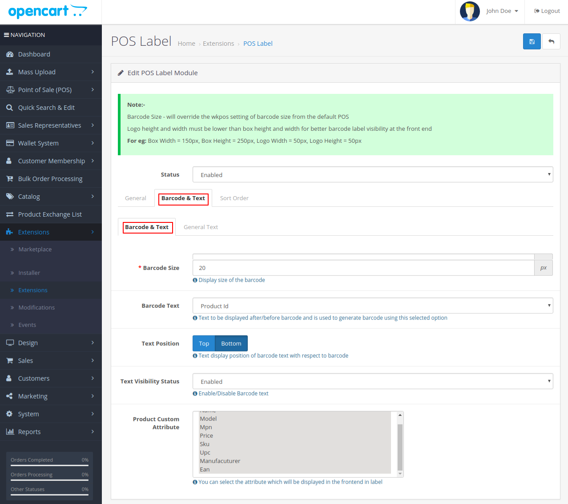Click the Catalog tags icon
This screenshot has height=504, width=568.
click(x=10, y=197)
